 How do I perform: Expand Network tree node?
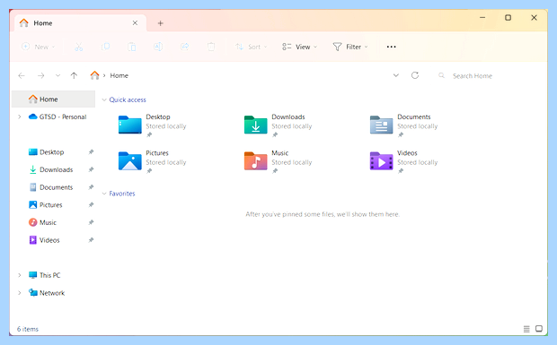[x=20, y=293]
